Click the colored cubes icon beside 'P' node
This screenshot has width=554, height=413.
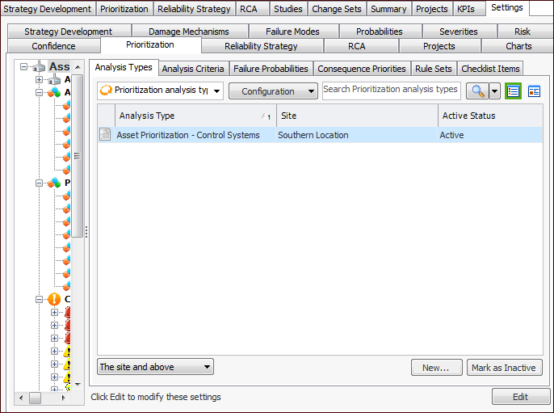[x=54, y=183]
